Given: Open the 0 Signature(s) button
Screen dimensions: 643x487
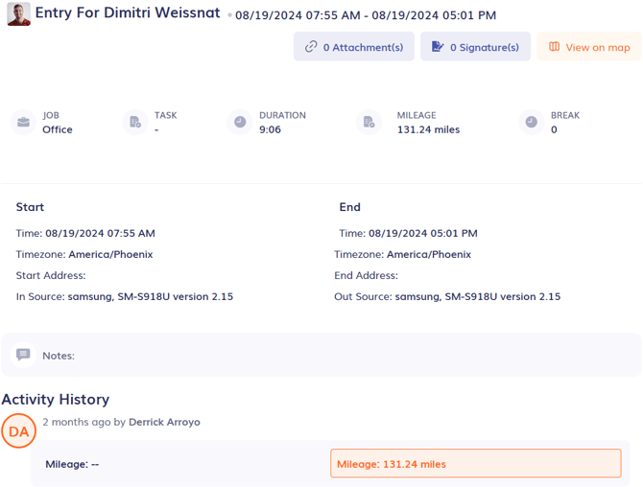Looking at the screenshot, I should point(475,47).
